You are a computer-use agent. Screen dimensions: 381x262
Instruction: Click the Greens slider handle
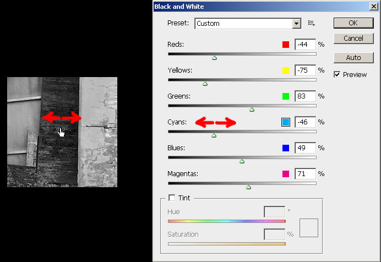252,110
